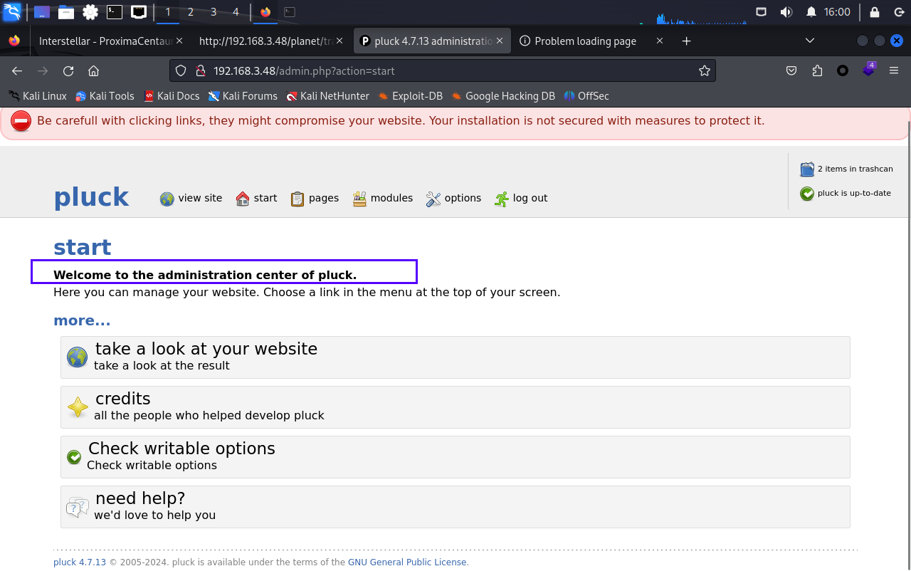The image size is (911, 571).
Task: Click the log out running man icon
Action: coord(502,199)
